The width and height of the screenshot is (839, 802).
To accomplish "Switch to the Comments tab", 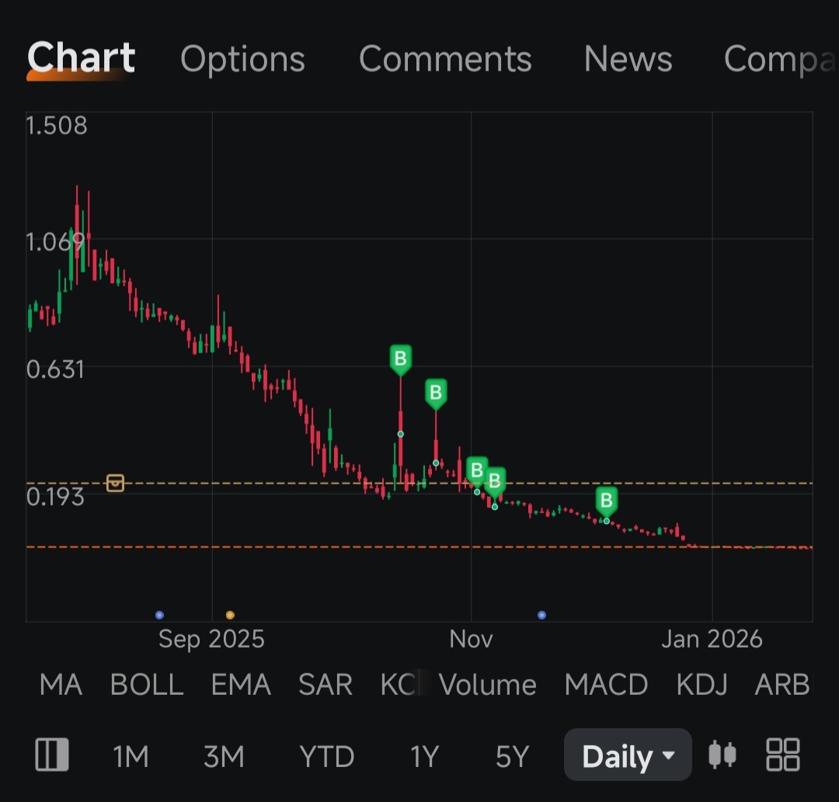I will [445, 59].
